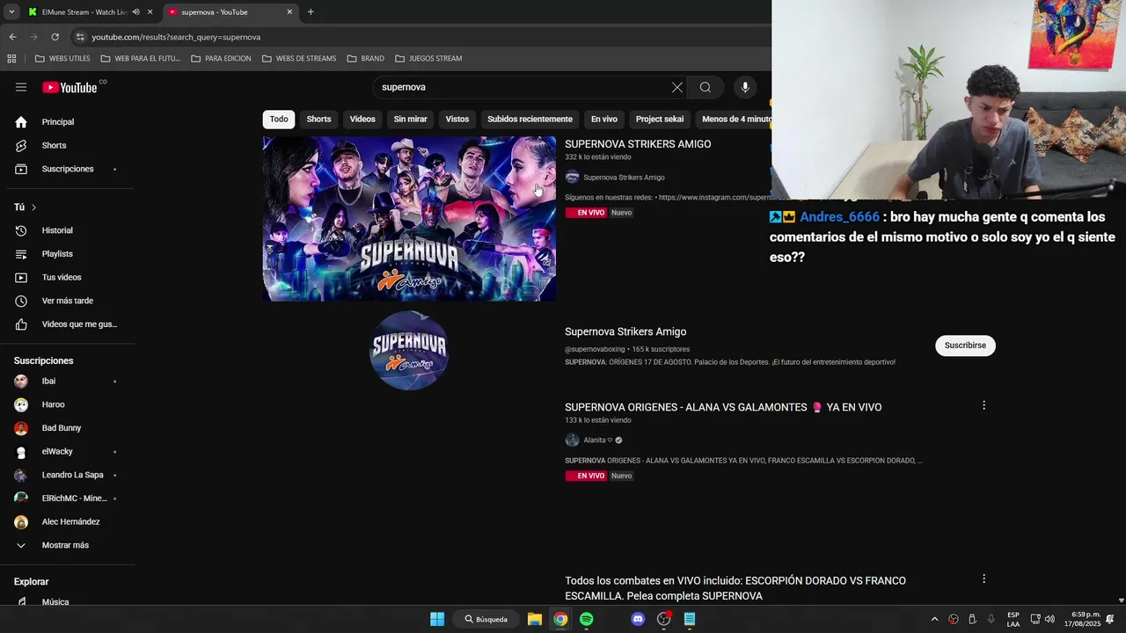Open BRAND bookmarks folder
1126x633 pixels.
point(365,59)
